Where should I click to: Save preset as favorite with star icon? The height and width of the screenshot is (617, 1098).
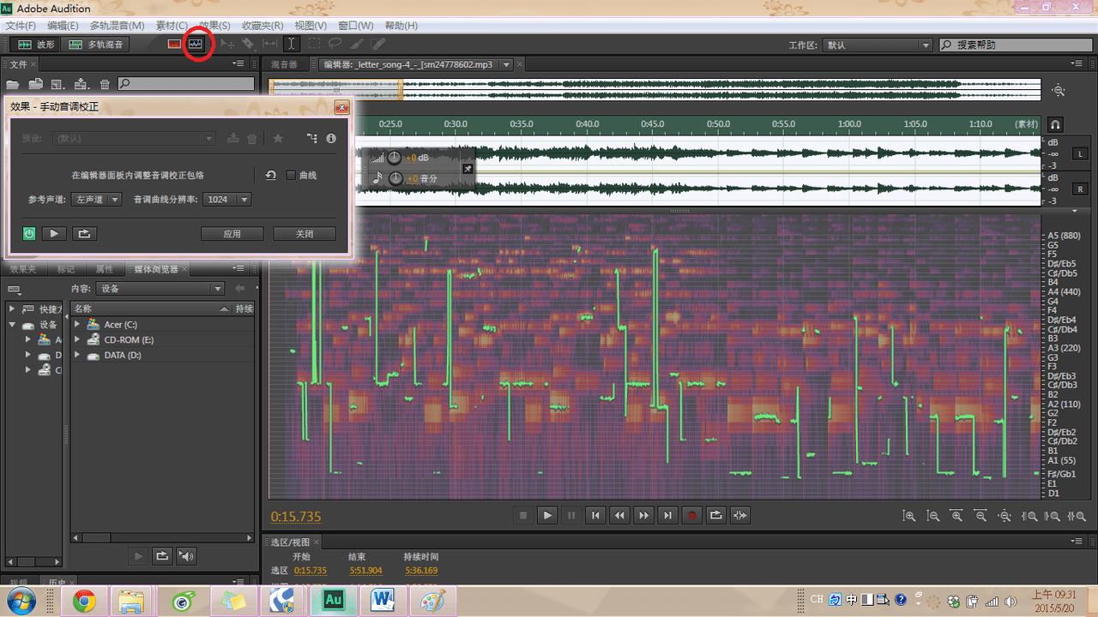(278, 138)
